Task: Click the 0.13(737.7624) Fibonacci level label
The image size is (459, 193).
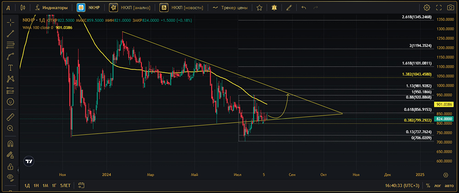Action: tap(418, 132)
